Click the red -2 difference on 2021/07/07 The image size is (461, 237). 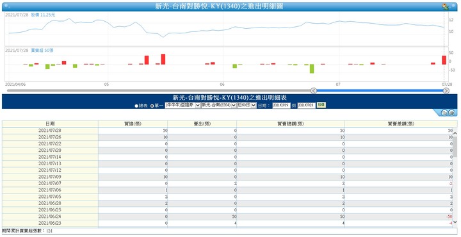coord(450,183)
